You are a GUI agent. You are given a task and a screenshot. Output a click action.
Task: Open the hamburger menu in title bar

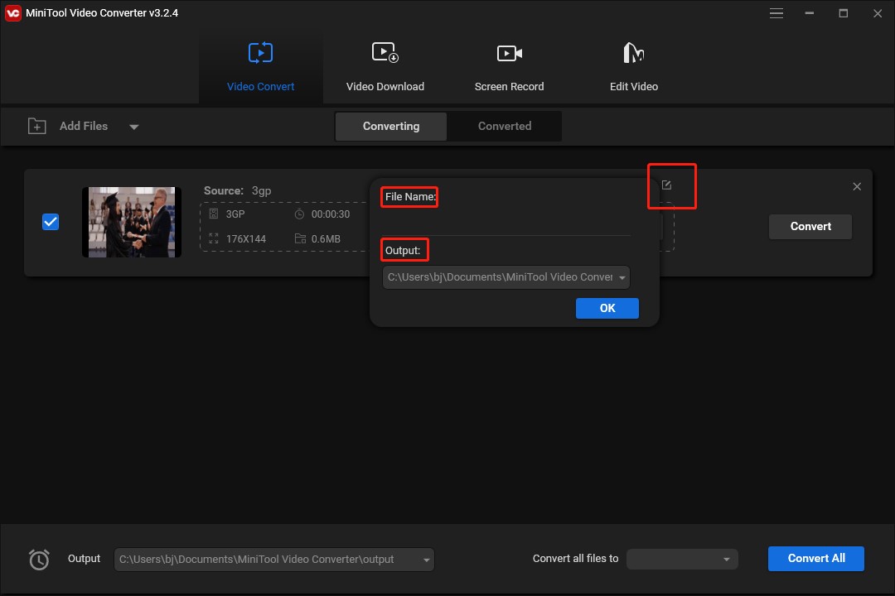pos(776,13)
